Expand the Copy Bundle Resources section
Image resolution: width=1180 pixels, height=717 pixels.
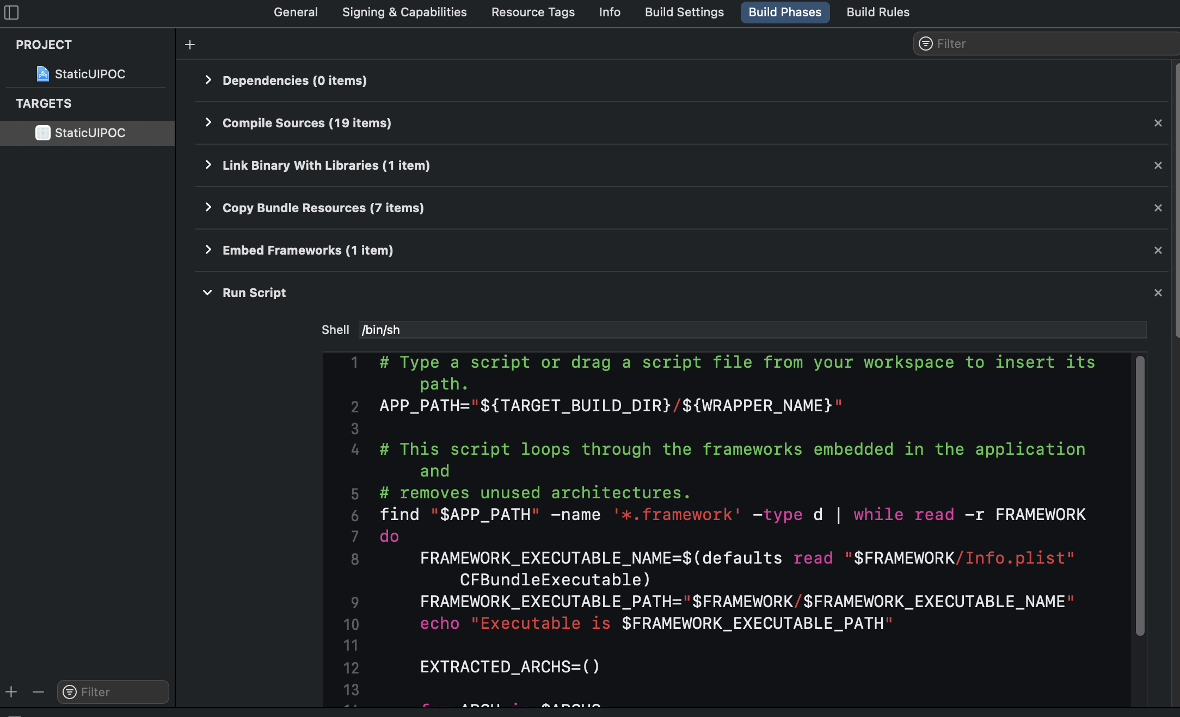tap(208, 207)
